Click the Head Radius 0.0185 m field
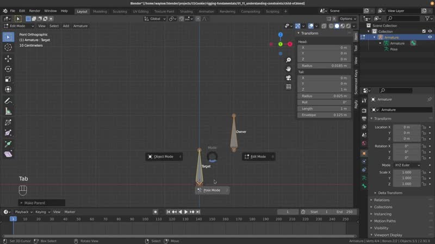The width and height of the screenshot is (435, 244). point(324,66)
